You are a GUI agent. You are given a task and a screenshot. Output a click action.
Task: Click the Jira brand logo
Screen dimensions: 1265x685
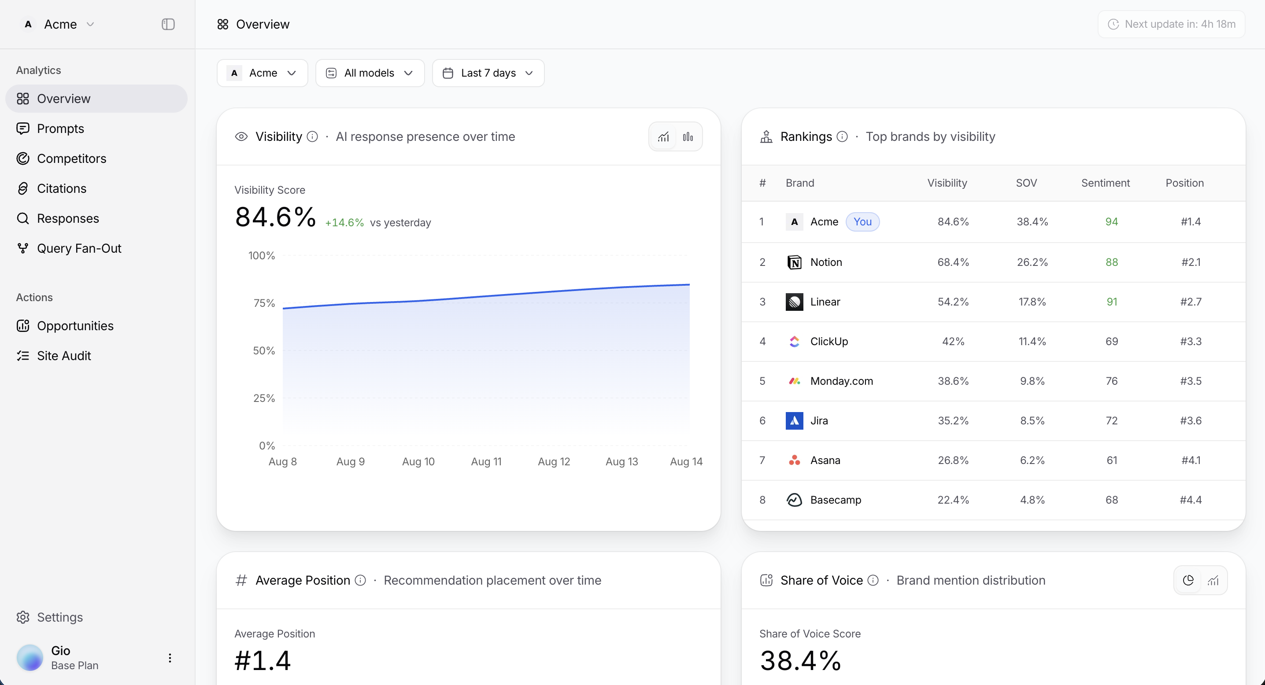pos(795,421)
